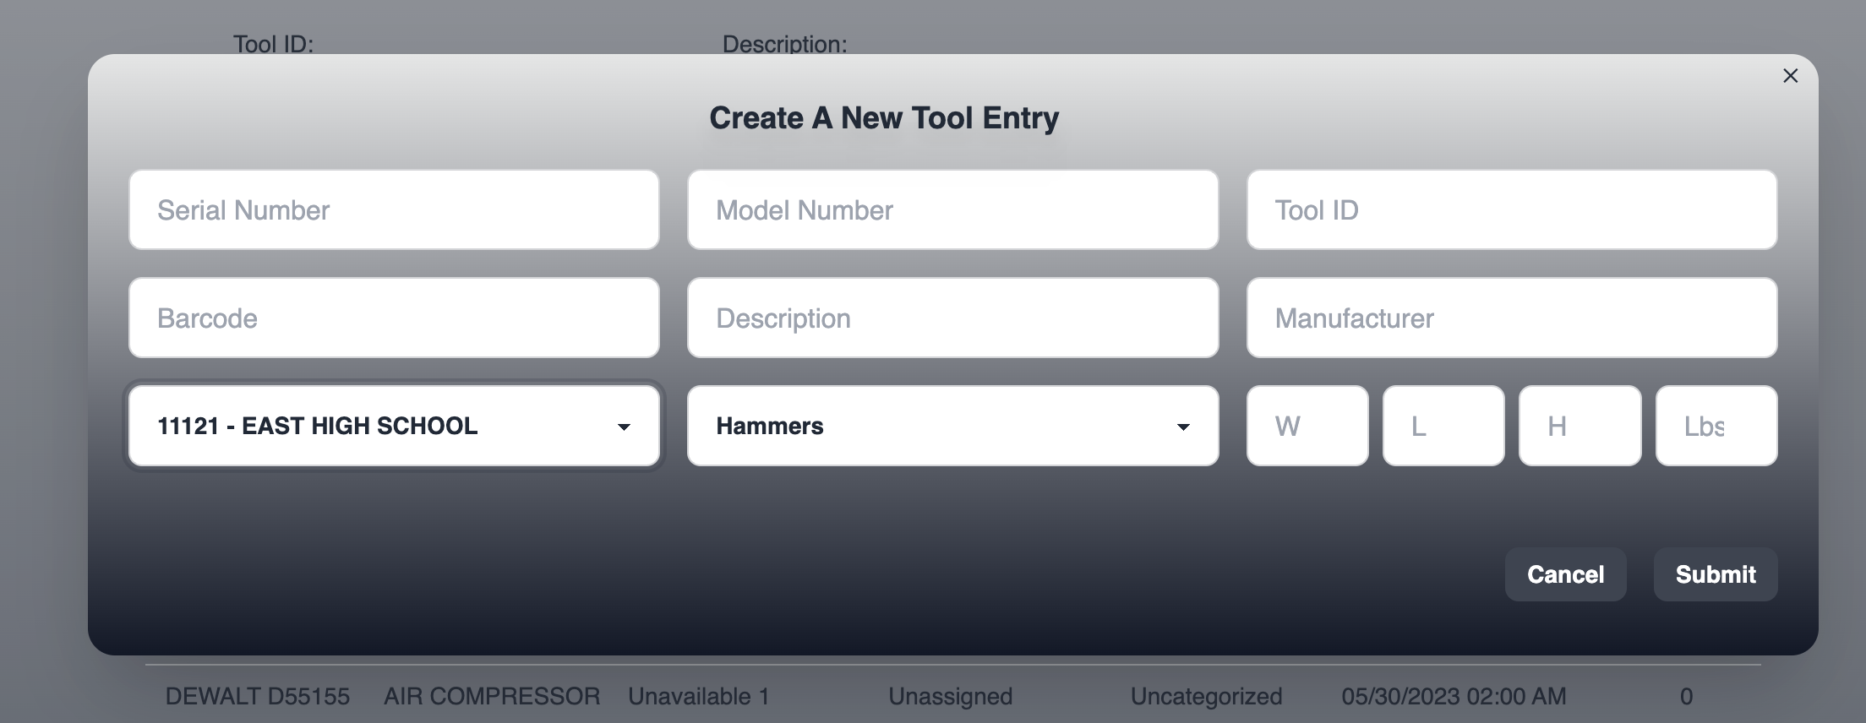This screenshot has width=1866, height=723.
Task: Click the Serial Number input field
Action: (394, 210)
